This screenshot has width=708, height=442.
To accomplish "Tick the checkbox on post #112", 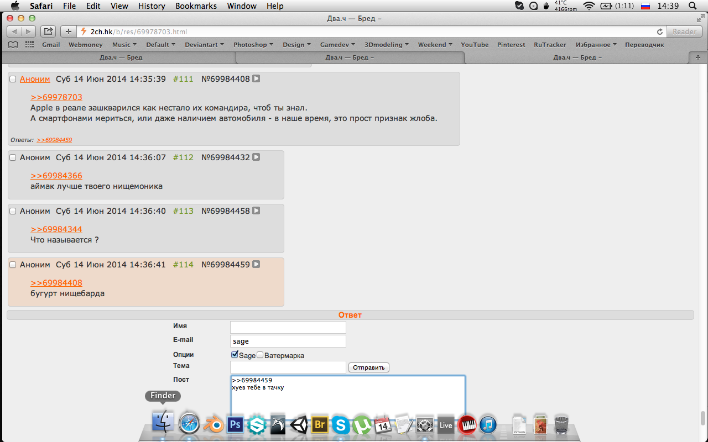I will (x=13, y=157).
